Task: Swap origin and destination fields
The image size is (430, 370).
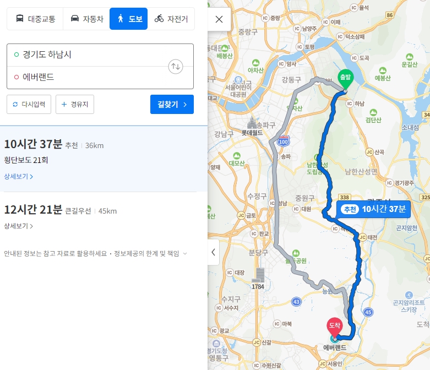Action: tap(176, 67)
